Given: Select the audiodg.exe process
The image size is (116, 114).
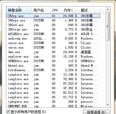Looking at the screenshot, I should [x=53, y=38].
